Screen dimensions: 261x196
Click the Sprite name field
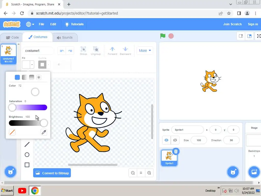187,130
